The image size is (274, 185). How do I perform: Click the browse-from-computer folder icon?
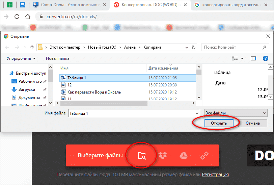142,155
